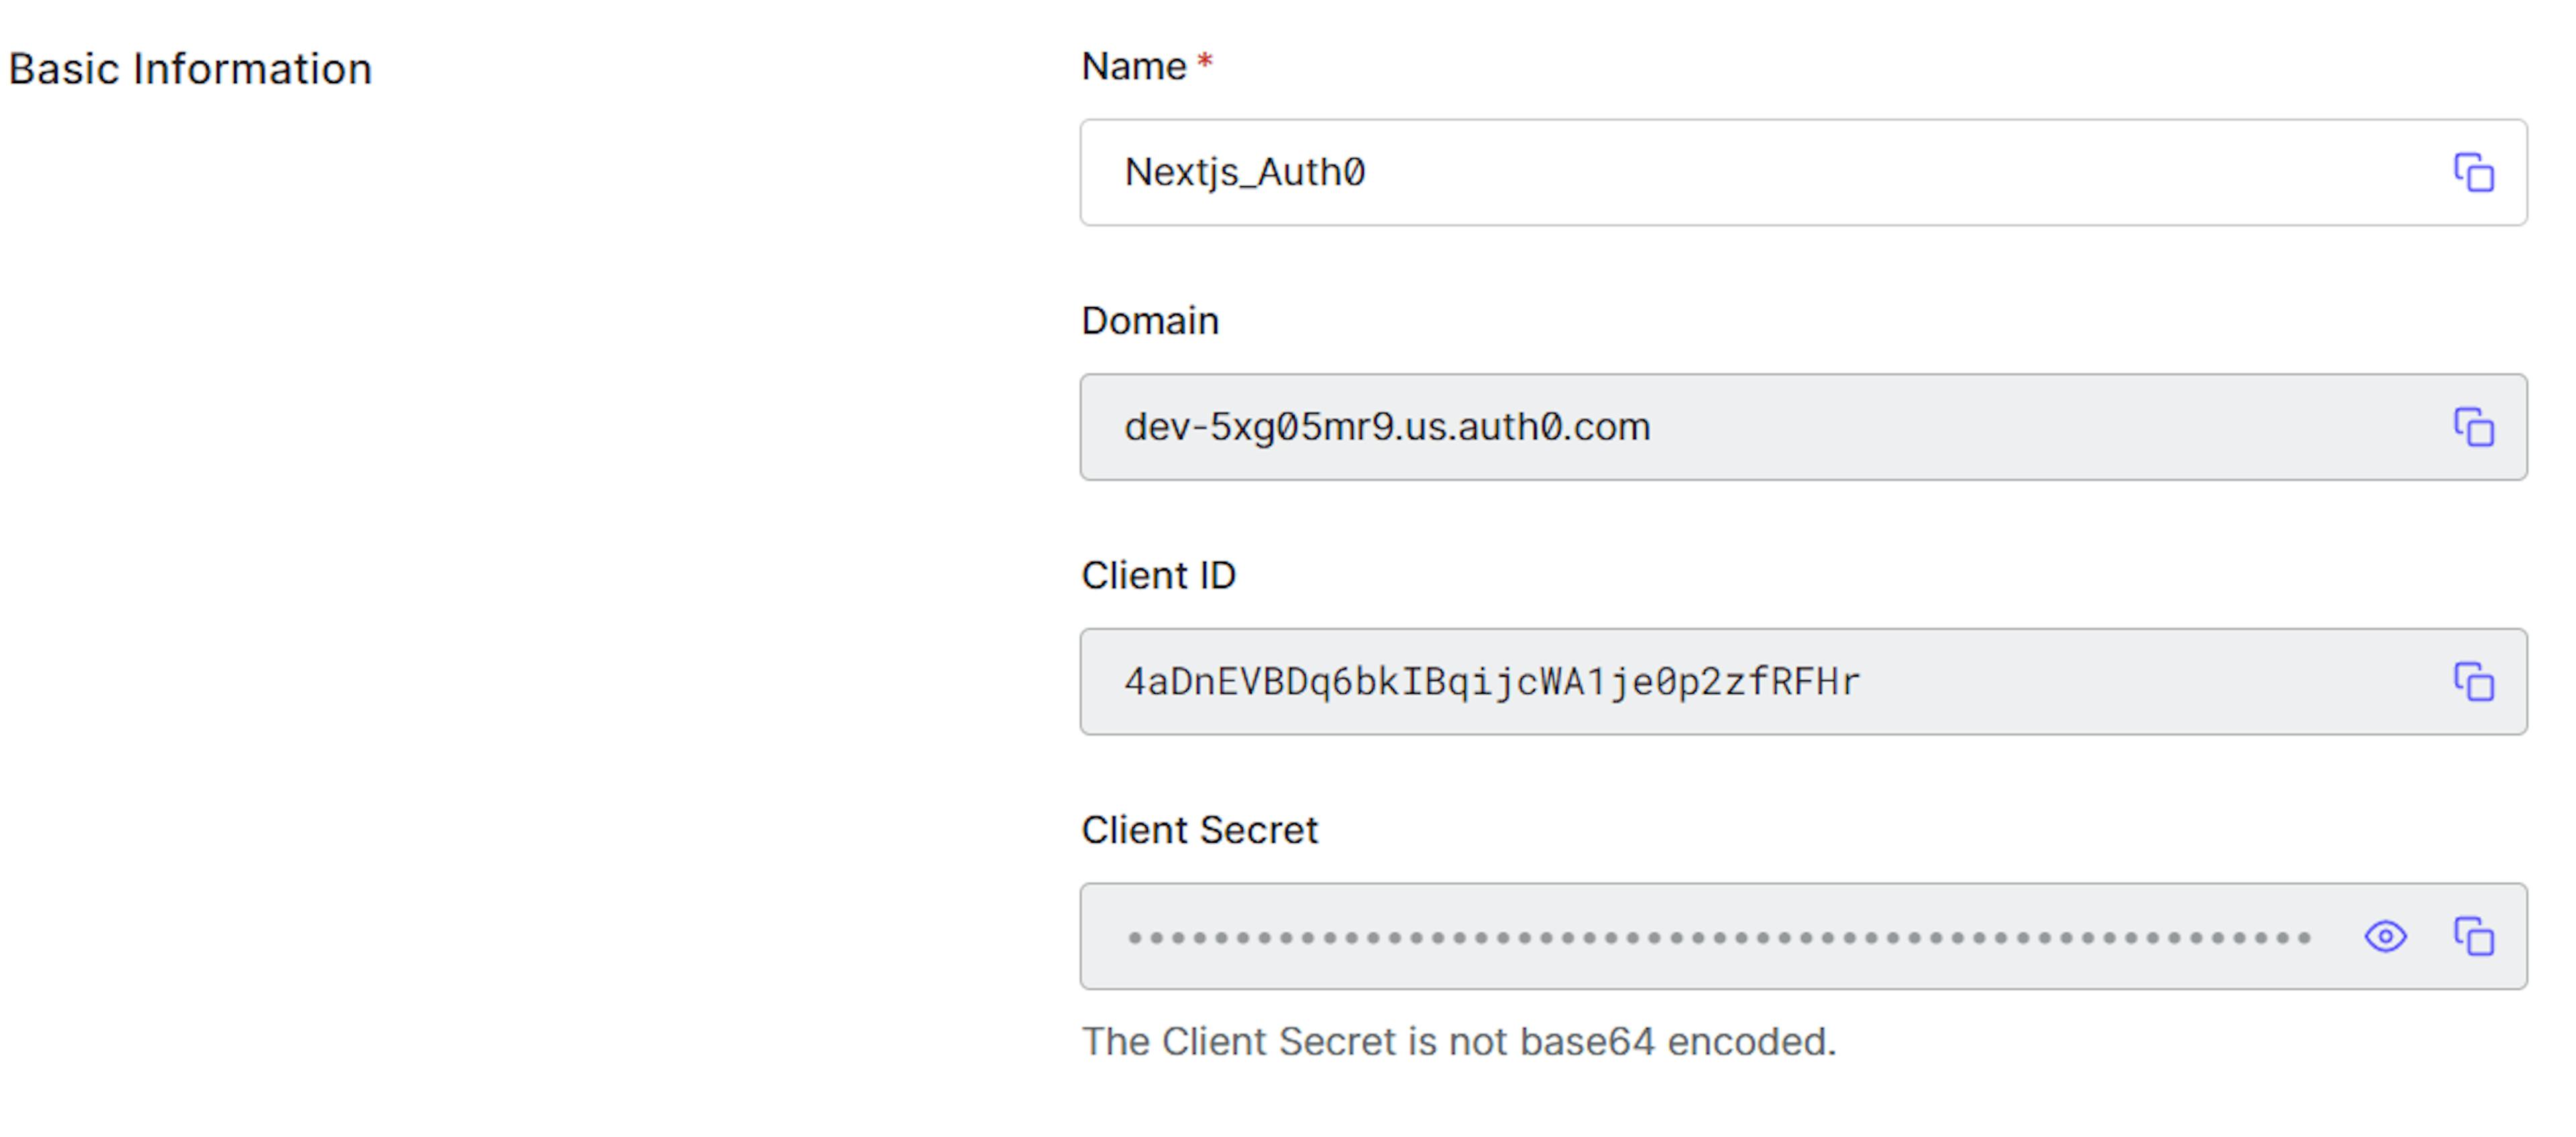2576x1137 pixels.
Task: Click the Client ID field box
Action: (2100, 682)
